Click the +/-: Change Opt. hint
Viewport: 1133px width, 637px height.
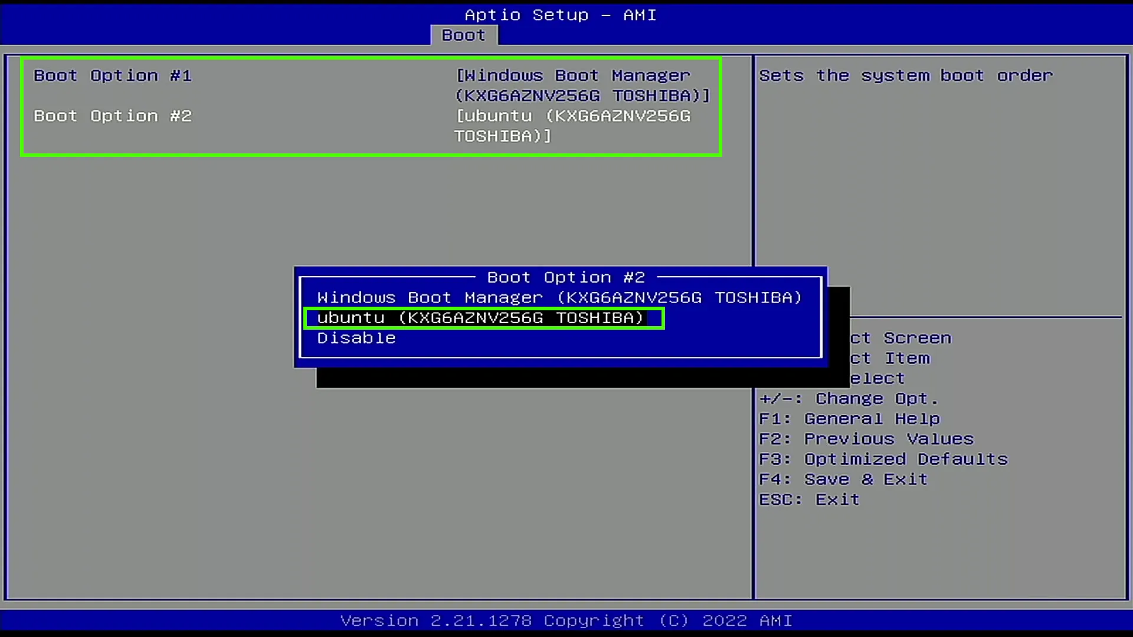849,399
